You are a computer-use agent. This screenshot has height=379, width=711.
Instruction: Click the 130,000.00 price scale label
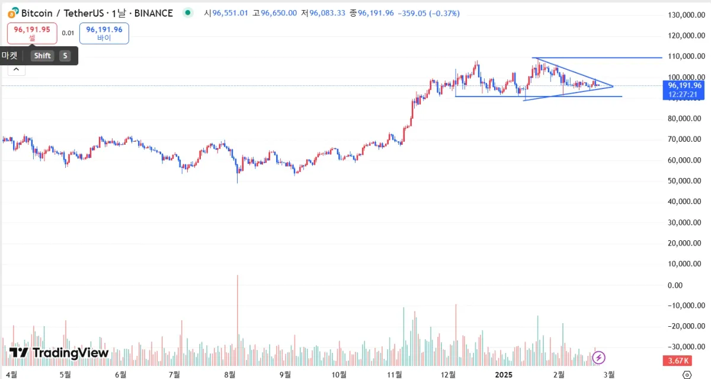[x=686, y=15]
